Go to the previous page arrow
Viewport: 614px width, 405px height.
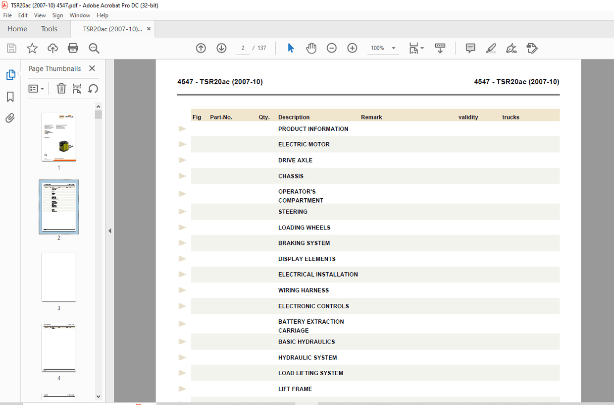(201, 48)
